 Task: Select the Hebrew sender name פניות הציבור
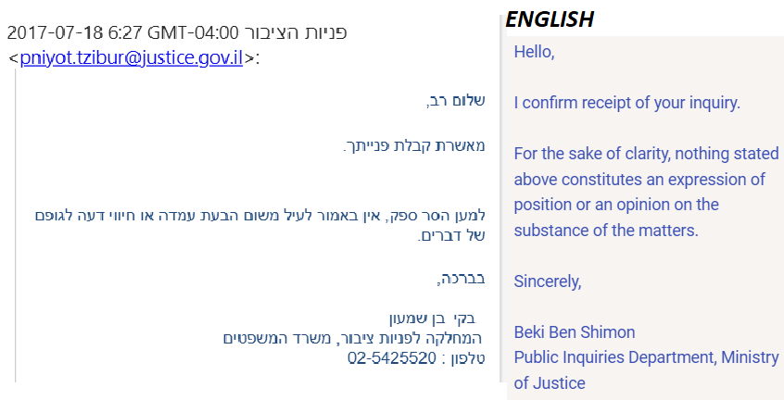[298, 31]
